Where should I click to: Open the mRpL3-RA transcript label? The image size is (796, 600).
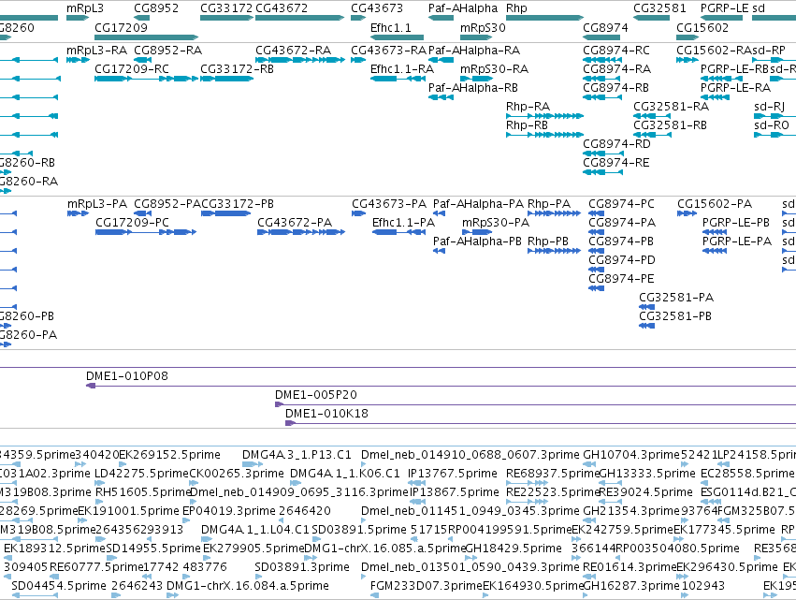(96, 51)
